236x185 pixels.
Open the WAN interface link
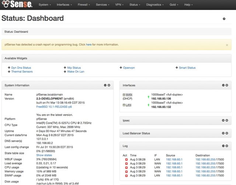tap(129, 95)
